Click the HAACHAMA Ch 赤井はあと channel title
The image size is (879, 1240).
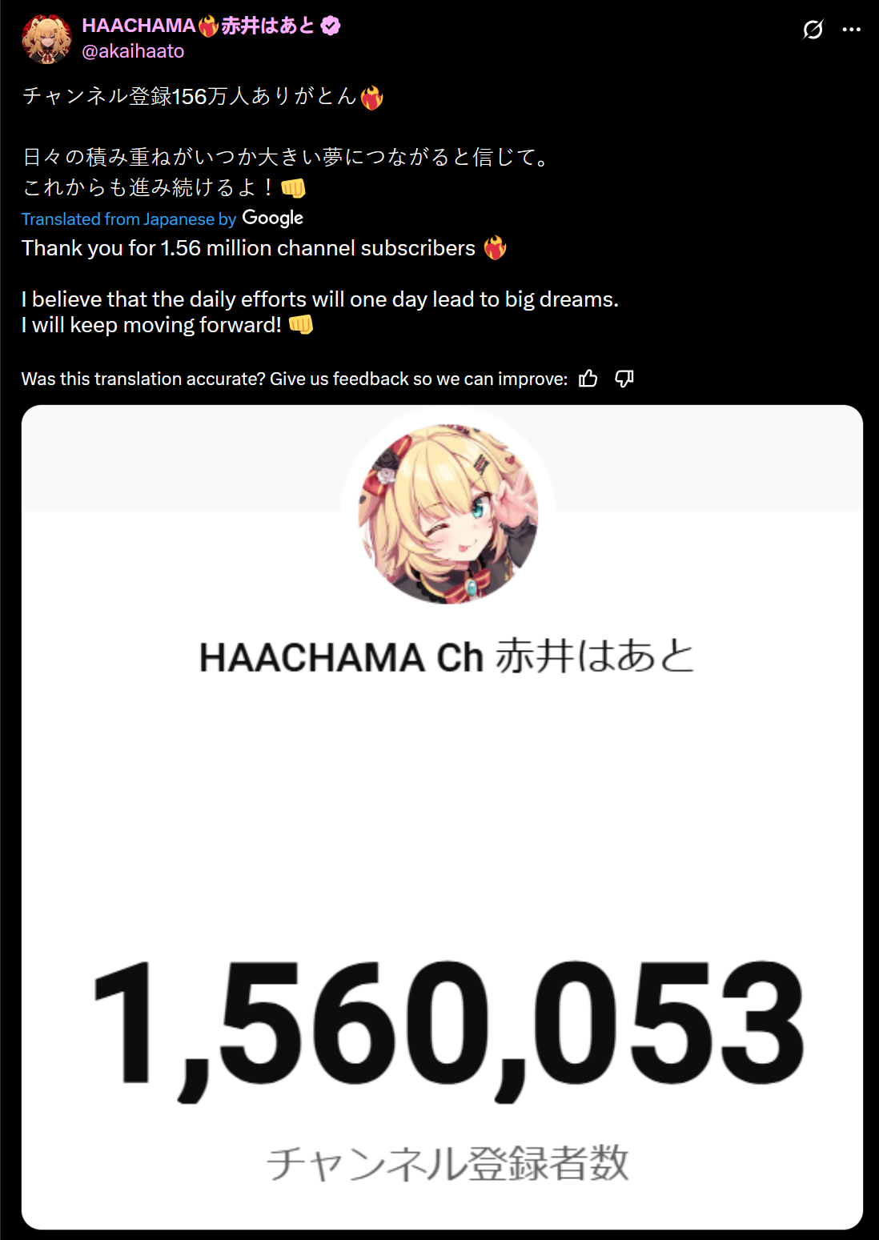[447, 656]
